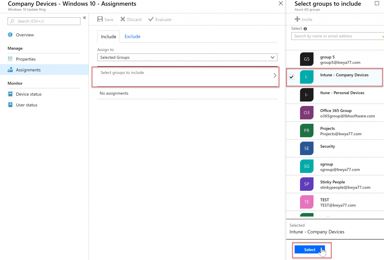Click the Evaluate checkmark icon

(x=151, y=19)
